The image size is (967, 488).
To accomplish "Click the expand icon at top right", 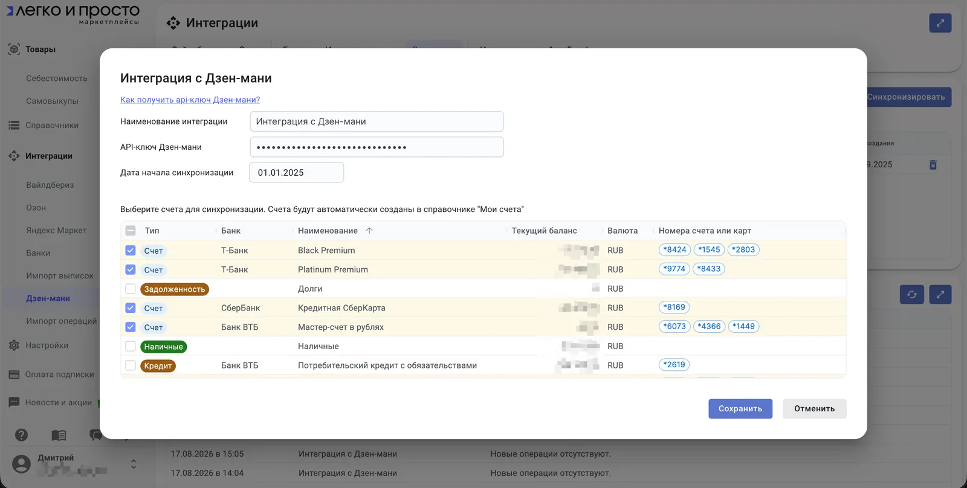I will click(x=940, y=23).
